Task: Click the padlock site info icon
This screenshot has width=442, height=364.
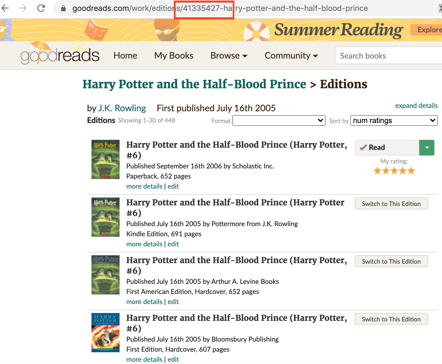Action: click(x=63, y=8)
